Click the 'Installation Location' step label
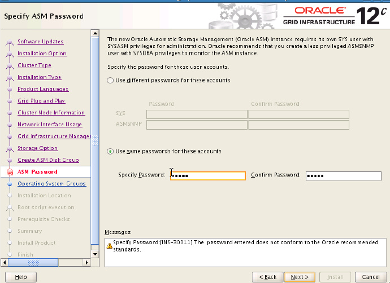 coord(44,196)
